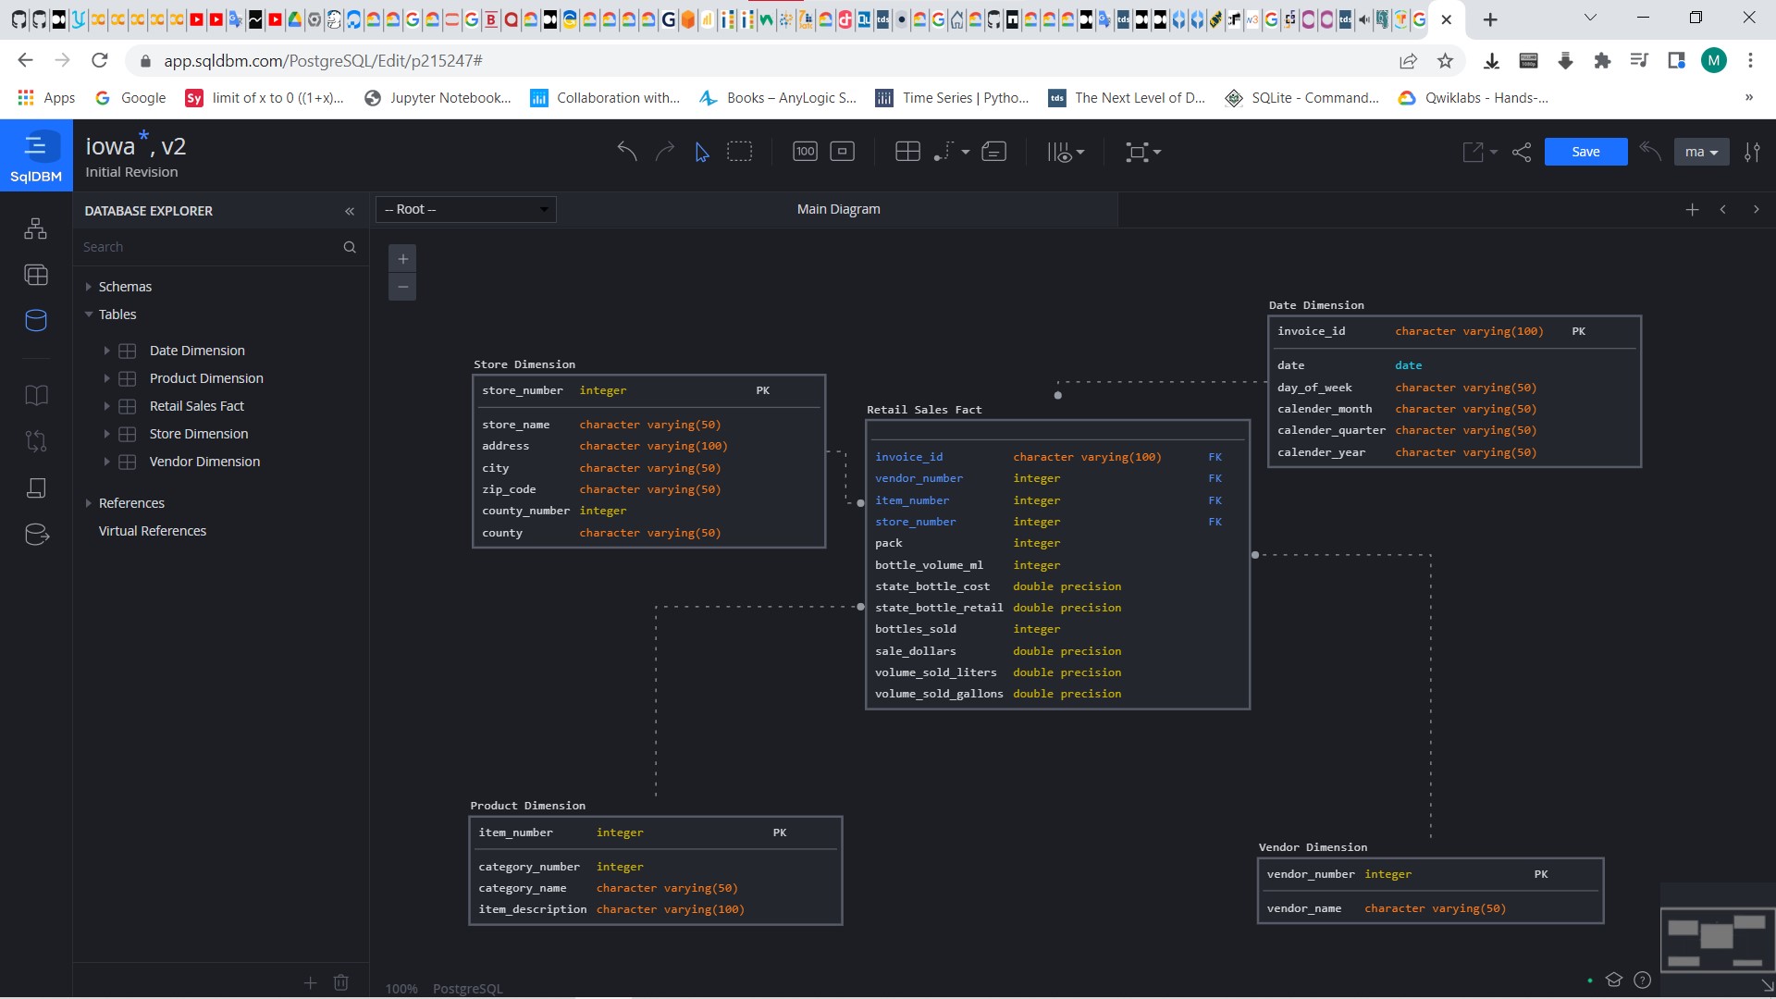The image size is (1776, 999).
Task: Collapse the Tables section in explorer
Action: tap(89, 314)
